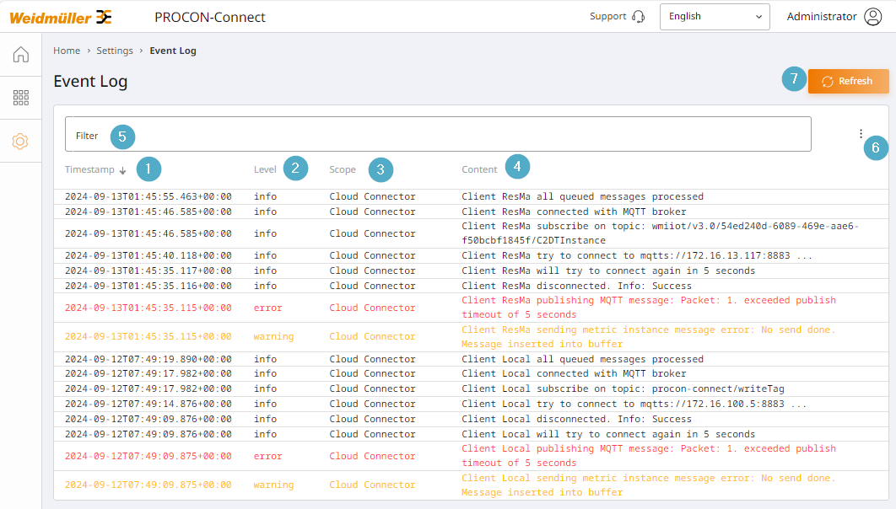Screen dimensions: 896x509
Task: Open the Home icon in sidebar
Action: point(20,54)
